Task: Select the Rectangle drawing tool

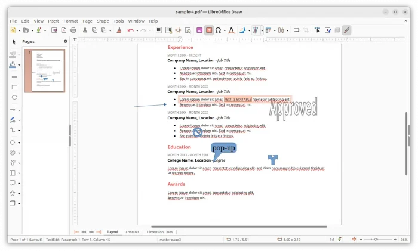Action: coord(14,87)
